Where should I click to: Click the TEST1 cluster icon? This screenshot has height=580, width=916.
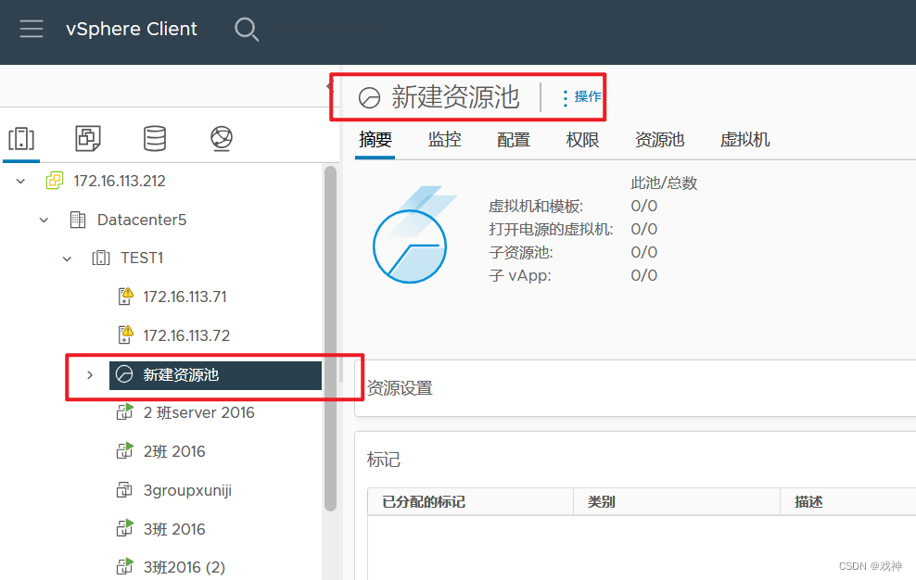tap(101, 258)
